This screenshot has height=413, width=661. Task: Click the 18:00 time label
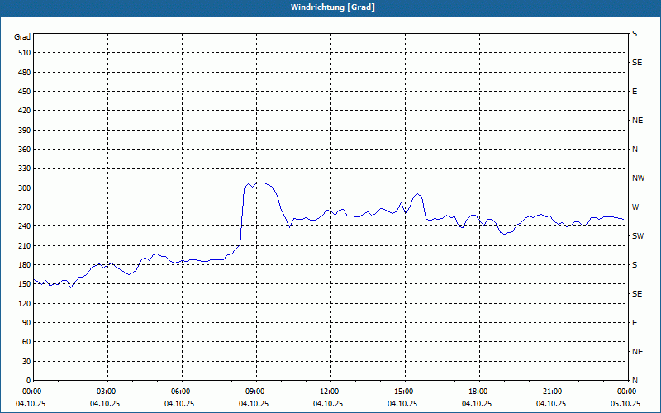click(x=478, y=392)
